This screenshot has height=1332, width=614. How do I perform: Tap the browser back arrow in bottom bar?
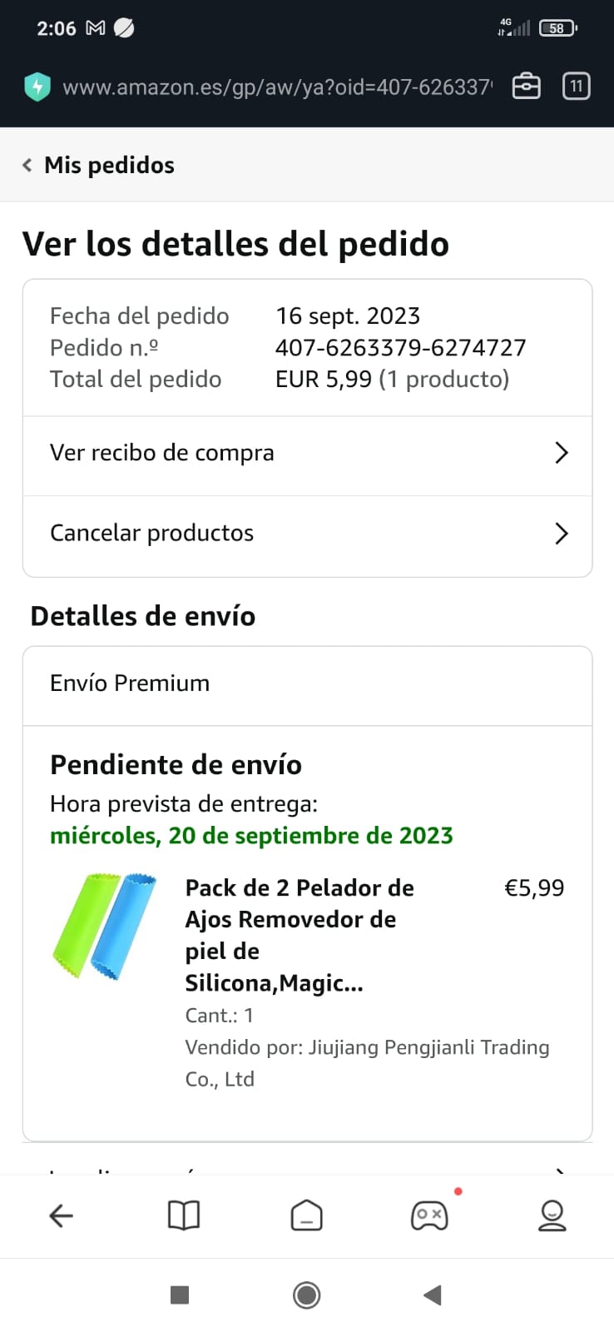point(62,1215)
